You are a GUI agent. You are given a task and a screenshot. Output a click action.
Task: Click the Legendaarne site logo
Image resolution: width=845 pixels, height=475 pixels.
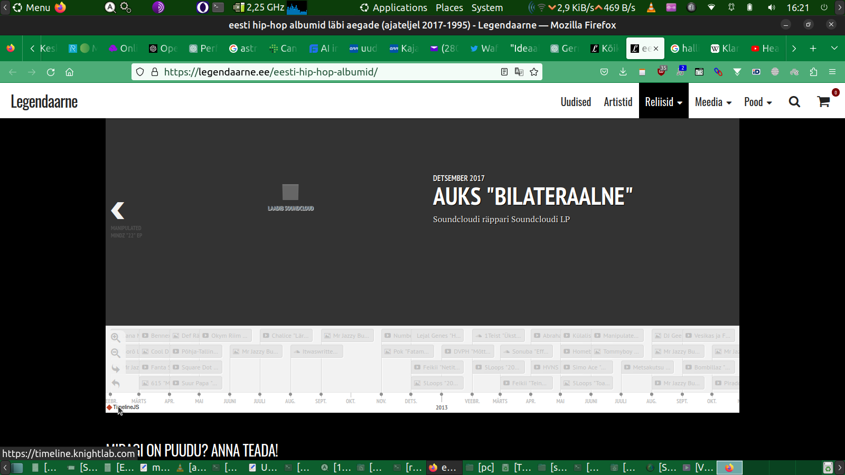44,101
